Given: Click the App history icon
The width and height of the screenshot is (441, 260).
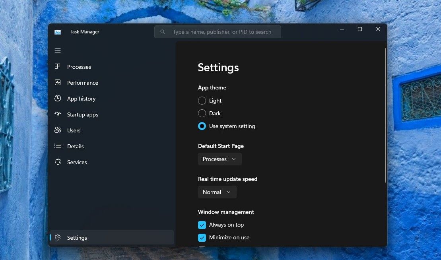Looking at the screenshot, I should coord(58,98).
